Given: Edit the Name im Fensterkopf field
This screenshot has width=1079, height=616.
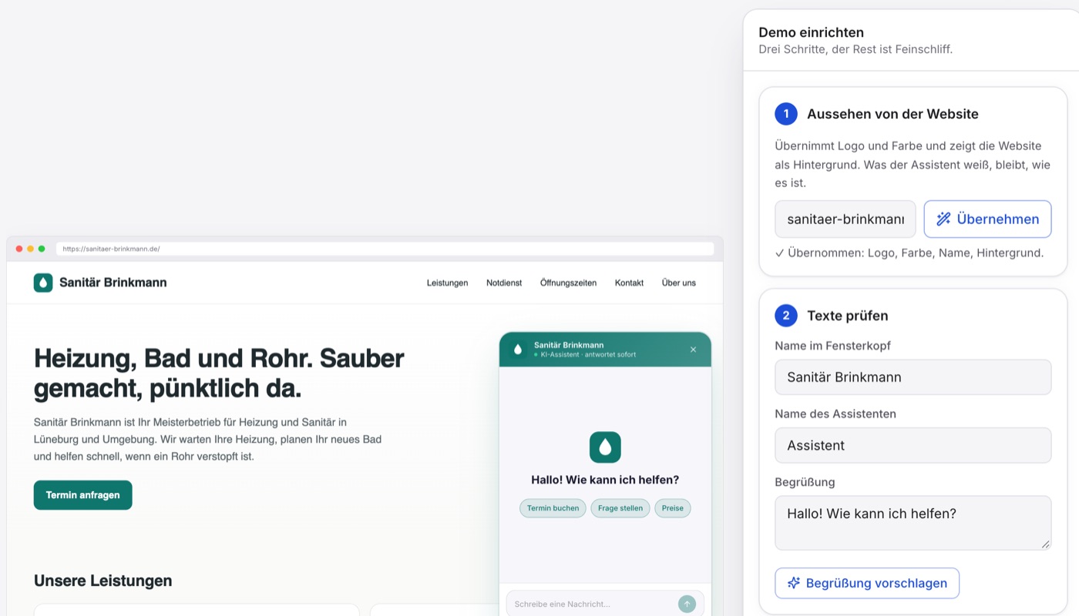Looking at the screenshot, I should tap(913, 377).
